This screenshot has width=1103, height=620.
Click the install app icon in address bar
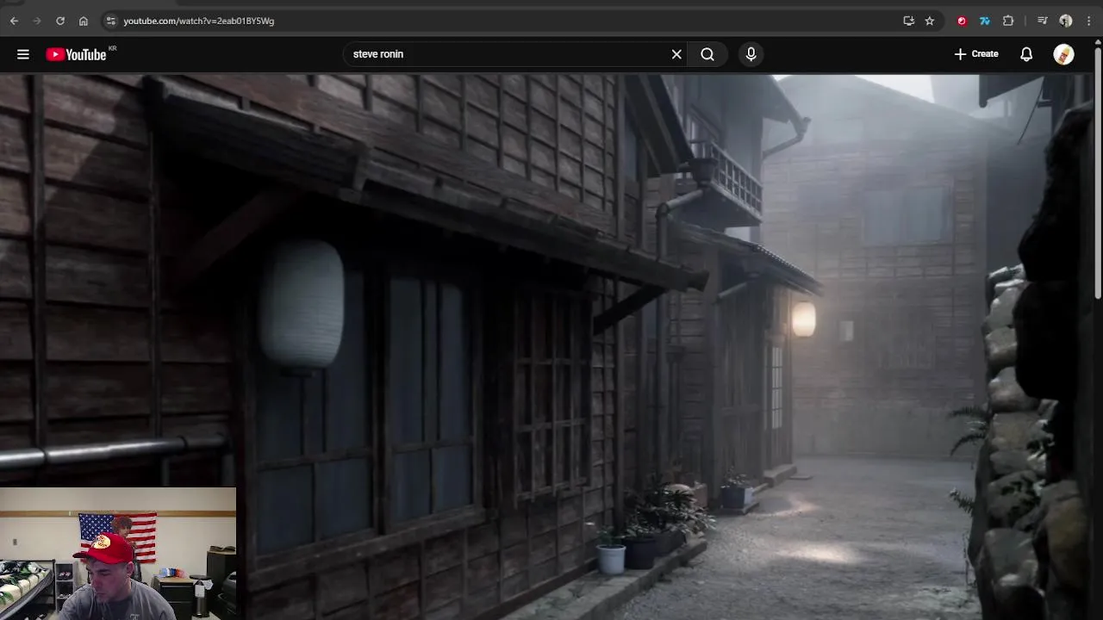point(908,21)
